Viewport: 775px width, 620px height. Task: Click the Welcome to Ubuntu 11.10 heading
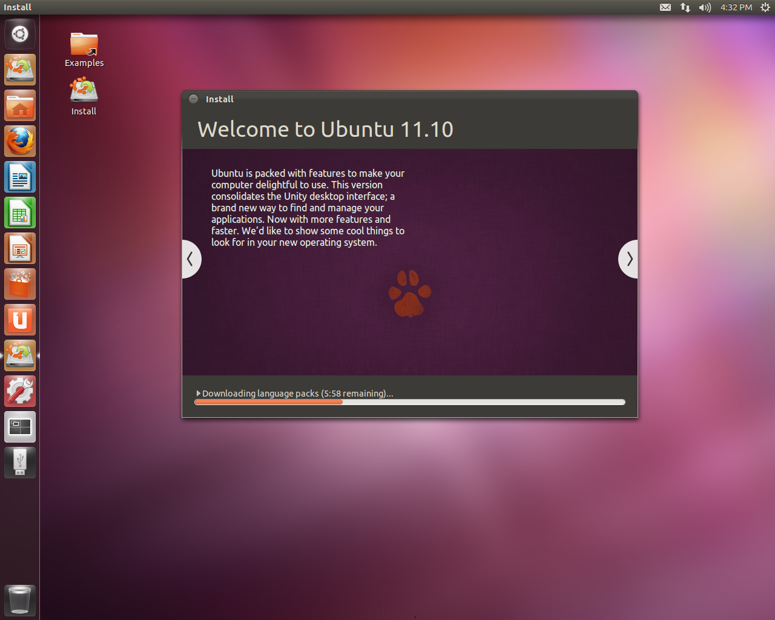tap(325, 129)
